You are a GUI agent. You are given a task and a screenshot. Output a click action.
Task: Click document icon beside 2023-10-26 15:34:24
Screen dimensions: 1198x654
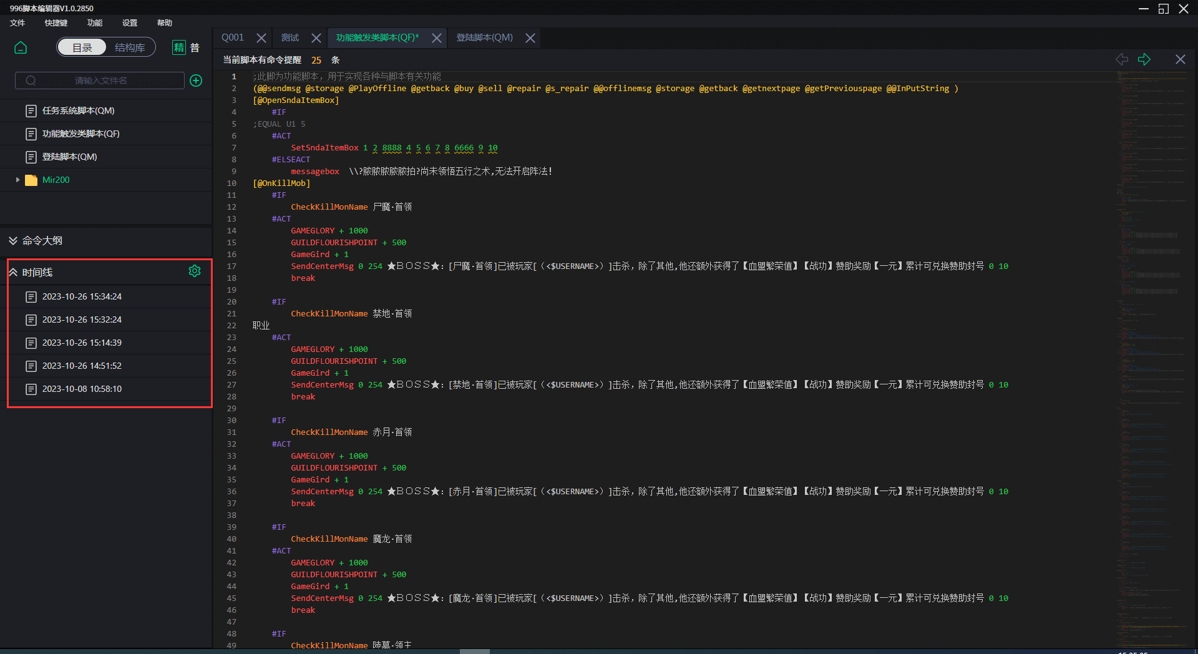coord(31,296)
